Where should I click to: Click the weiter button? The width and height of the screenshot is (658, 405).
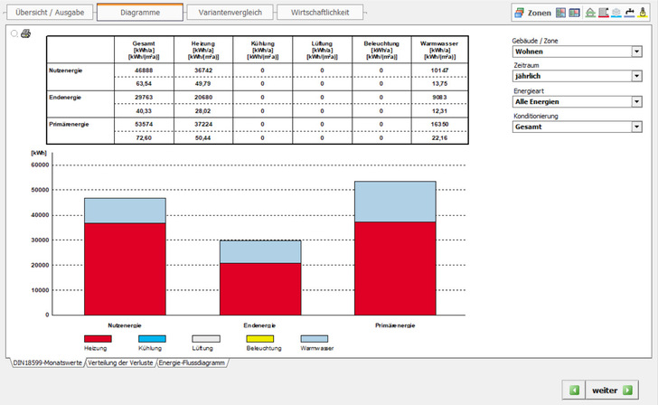click(x=612, y=391)
